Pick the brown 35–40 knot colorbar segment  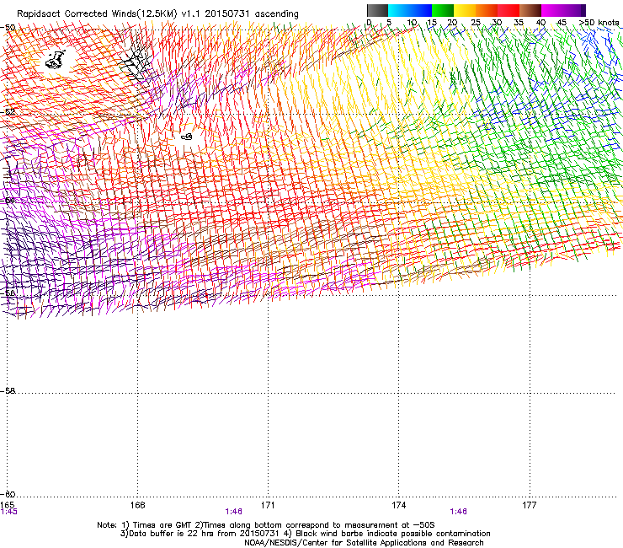tap(530, 10)
